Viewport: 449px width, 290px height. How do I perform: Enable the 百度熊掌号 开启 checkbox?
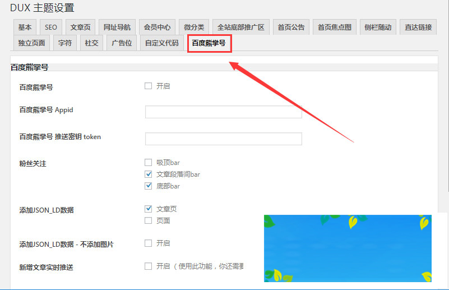[x=149, y=86]
